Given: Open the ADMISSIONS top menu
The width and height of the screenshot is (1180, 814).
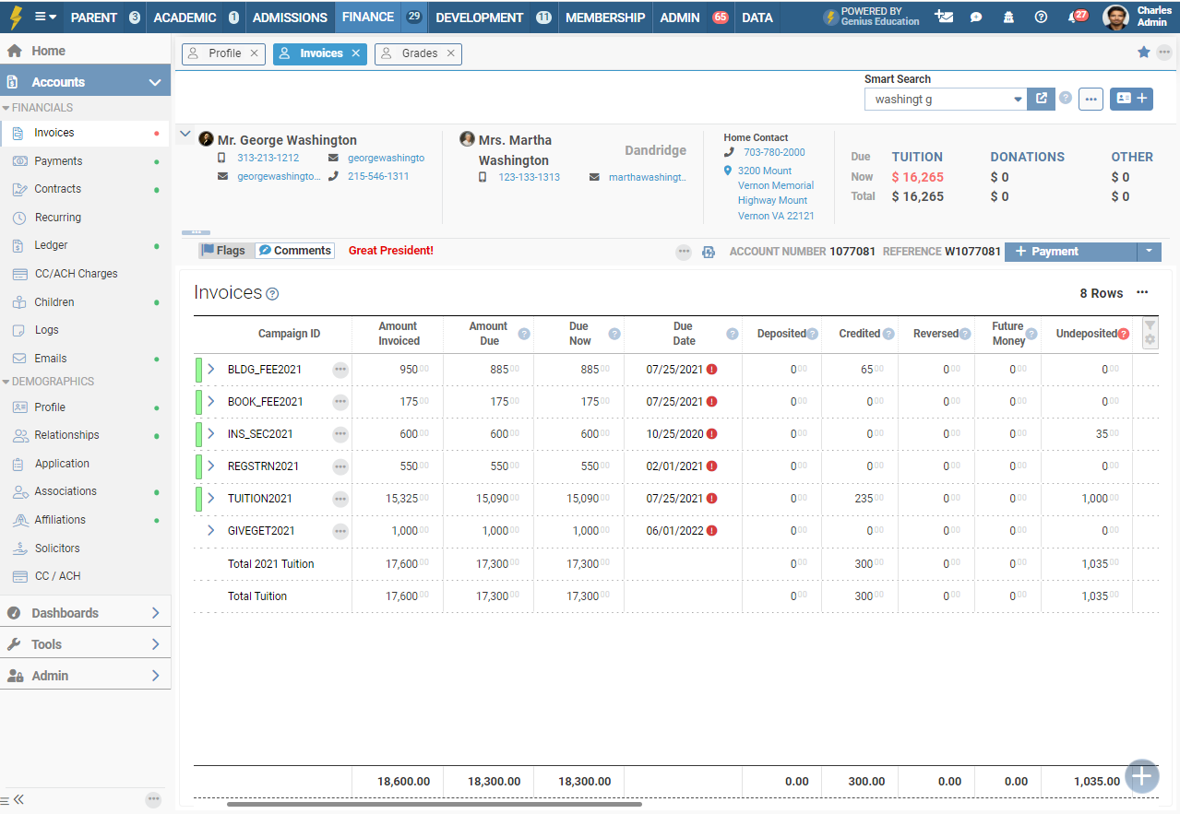Looking at the screenshot, I should (x=290, y=18).
